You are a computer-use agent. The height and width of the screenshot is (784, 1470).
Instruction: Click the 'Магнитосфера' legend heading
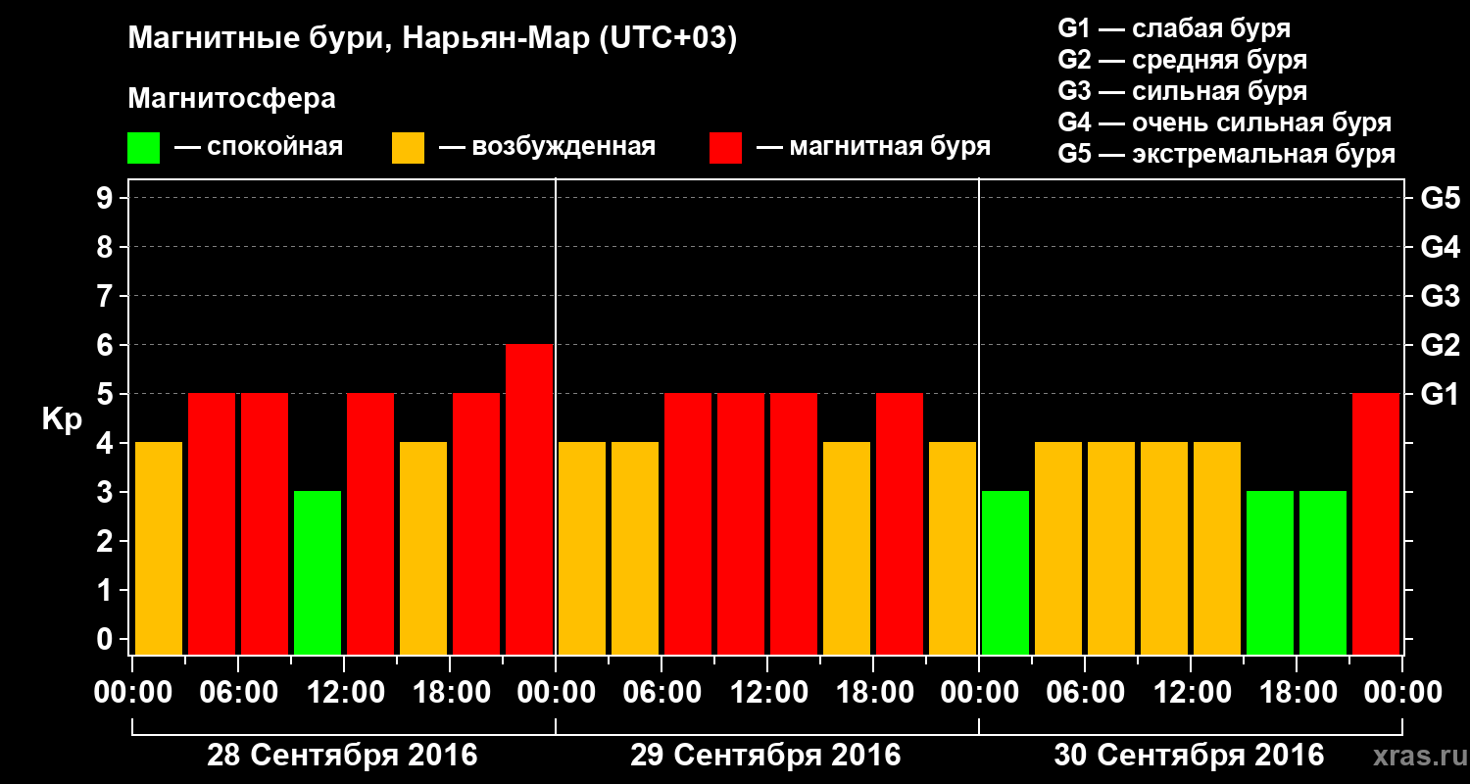232,99
